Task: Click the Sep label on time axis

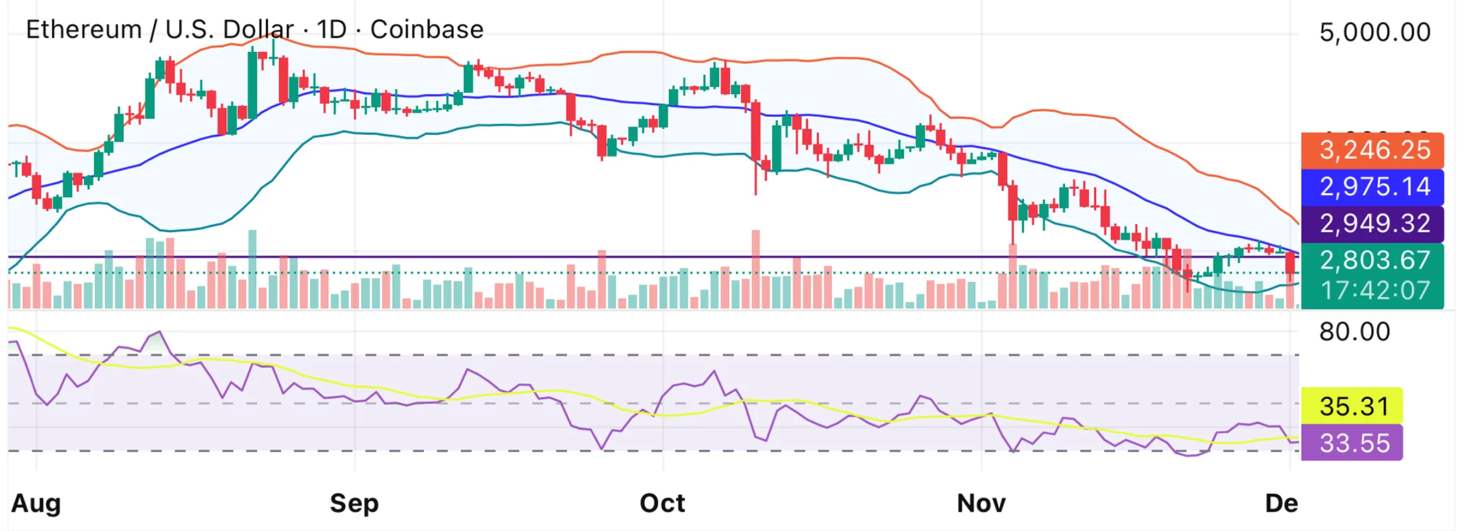Action: point(354,503)
